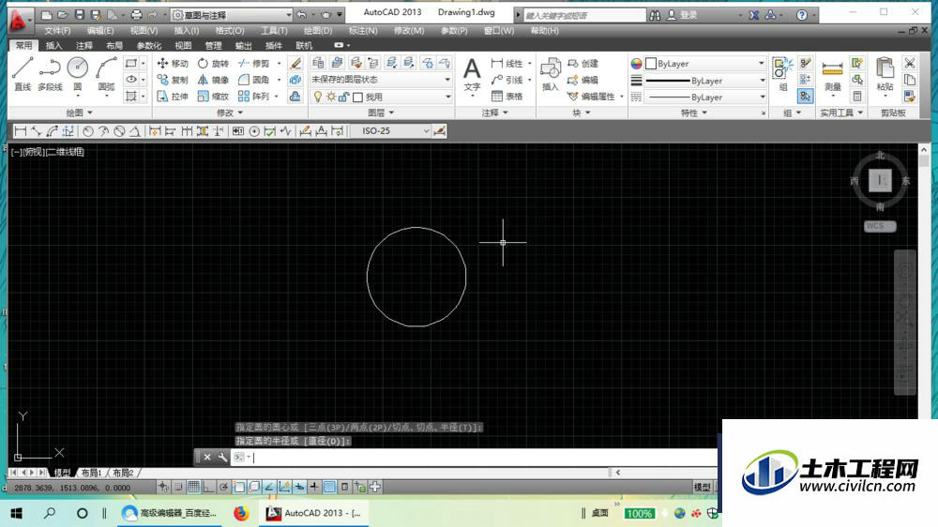Toggle the layer light bulb on/off icon
The image size is (938, 527).
coord(318,97)
